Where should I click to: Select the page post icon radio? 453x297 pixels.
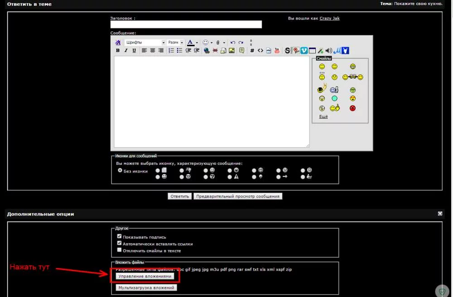click(x=158, y=171)
